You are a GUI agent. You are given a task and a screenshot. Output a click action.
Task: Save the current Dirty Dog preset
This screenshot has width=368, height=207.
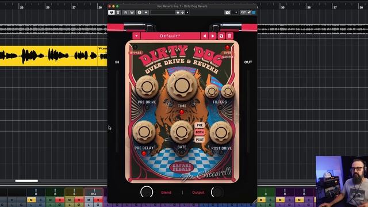[221, 36]
